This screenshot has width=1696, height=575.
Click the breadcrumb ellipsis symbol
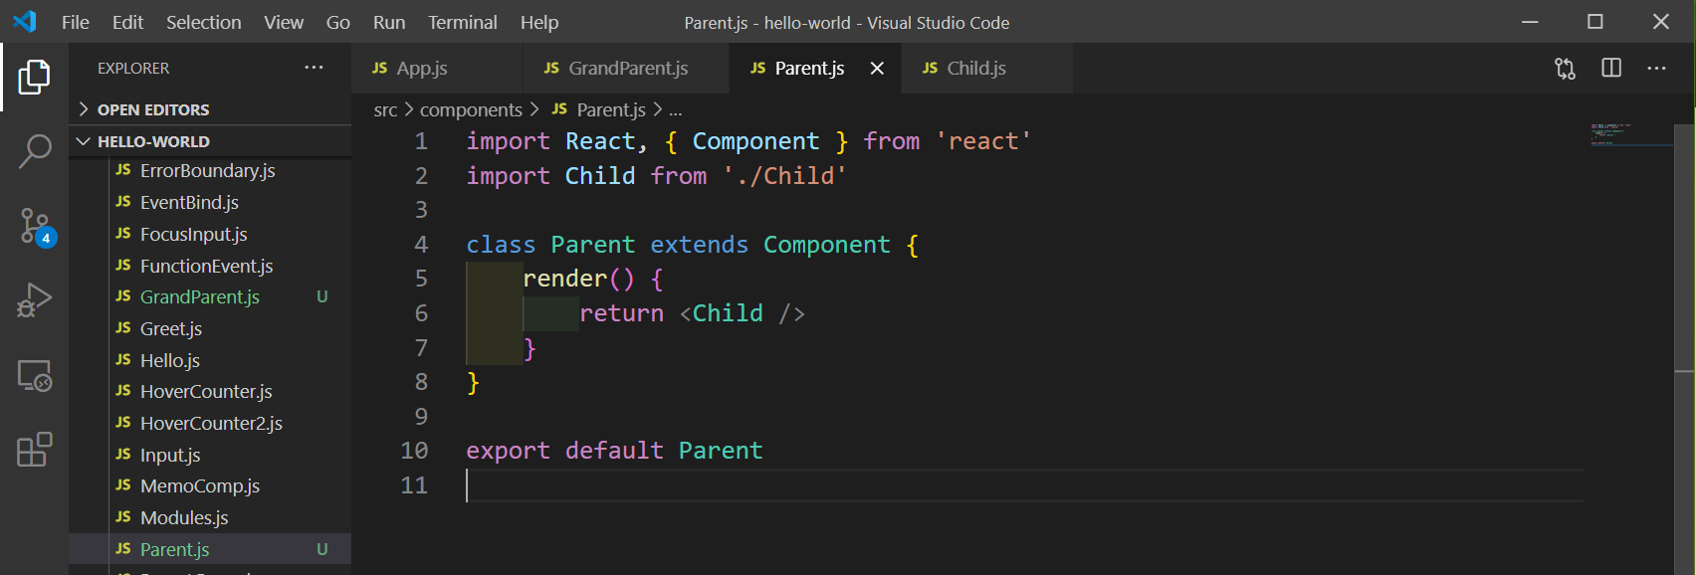pos(676,110)
